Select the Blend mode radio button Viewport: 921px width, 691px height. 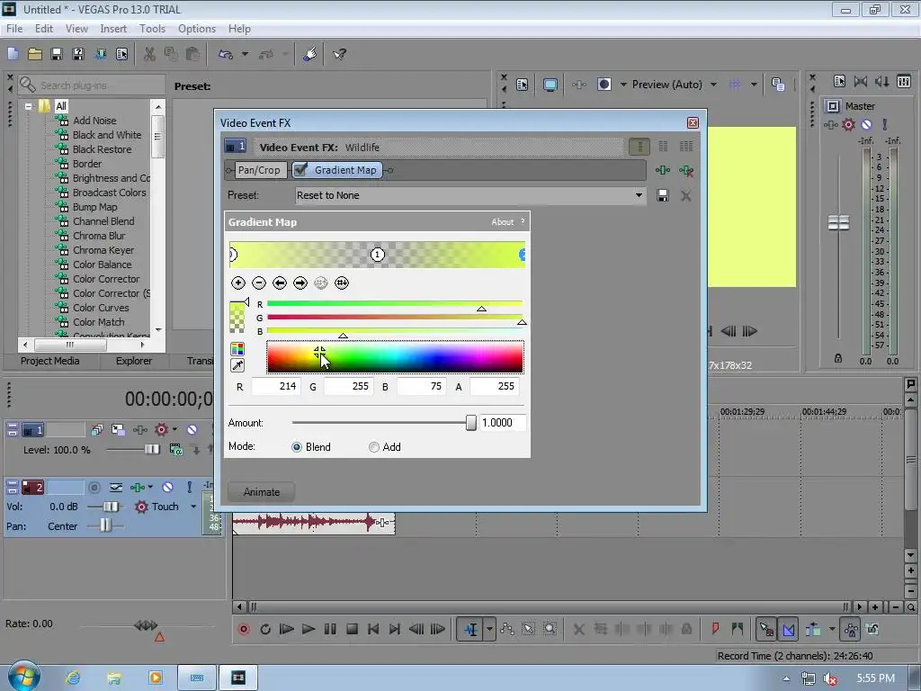[297, 447]
